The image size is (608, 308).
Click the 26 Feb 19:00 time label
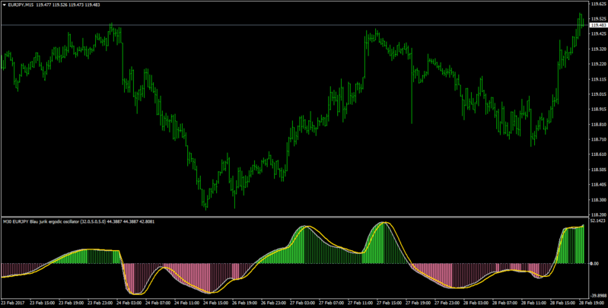245,303
